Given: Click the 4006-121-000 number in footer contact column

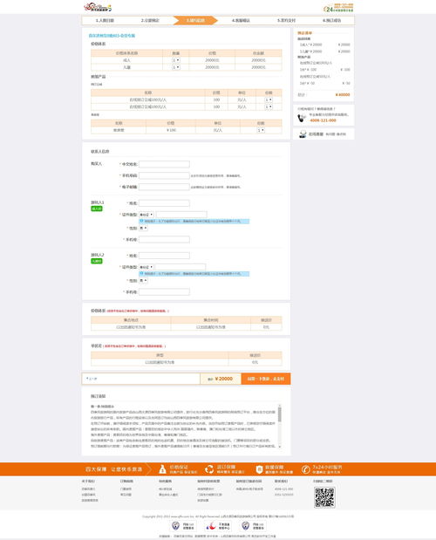Looking at the screenshot, I should tap(284, 489).
